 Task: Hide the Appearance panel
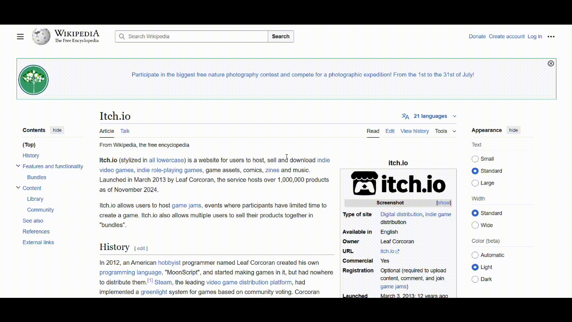point(513,130)
